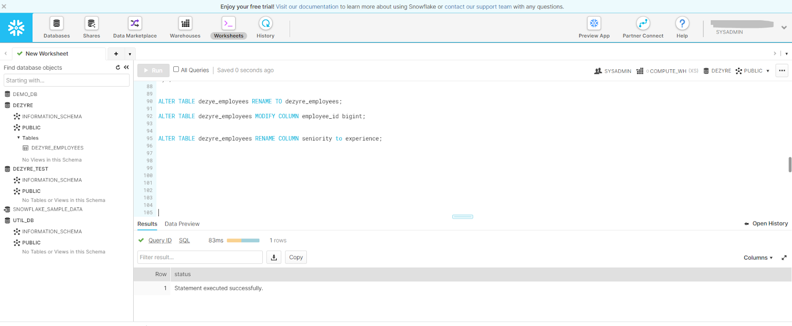792x326 pixels.
Task: Collapse the object browser panel
Action: (126, 67)
